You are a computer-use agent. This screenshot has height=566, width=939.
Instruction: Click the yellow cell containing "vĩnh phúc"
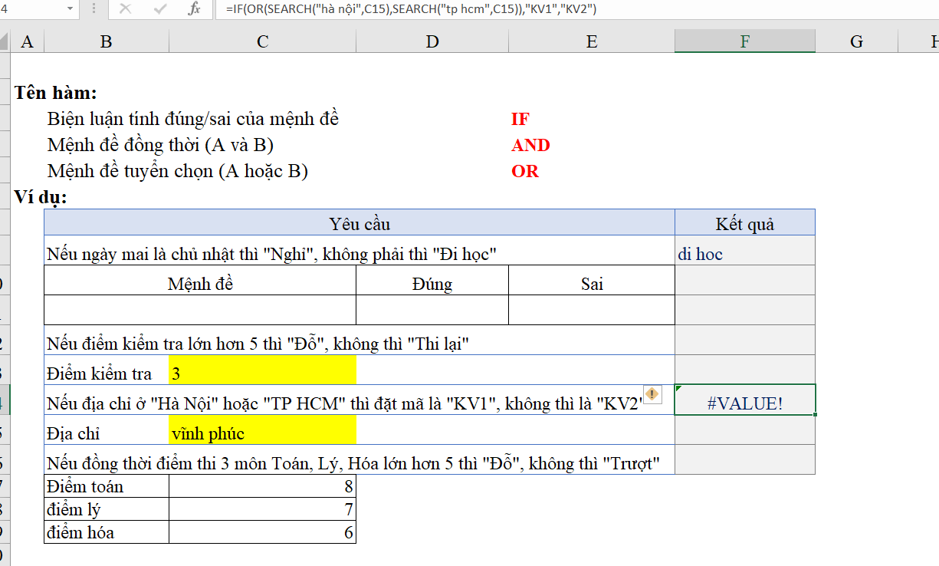262,433
